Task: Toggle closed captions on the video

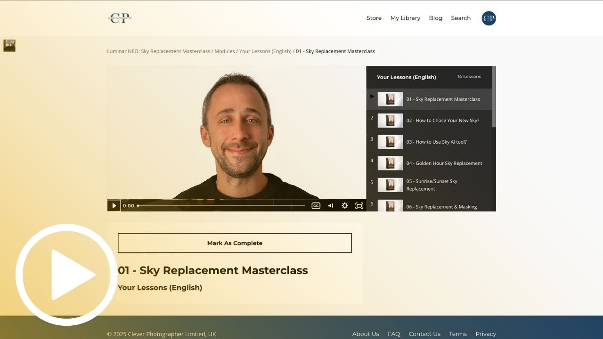Action: 316,206
